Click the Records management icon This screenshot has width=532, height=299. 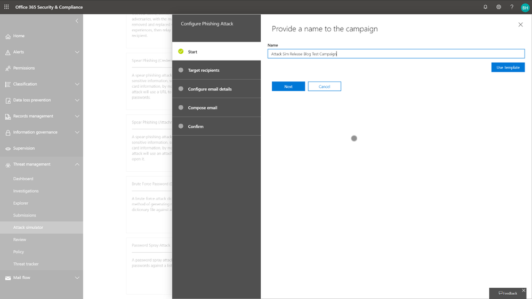pyautogui.click(x=8, y=117)
